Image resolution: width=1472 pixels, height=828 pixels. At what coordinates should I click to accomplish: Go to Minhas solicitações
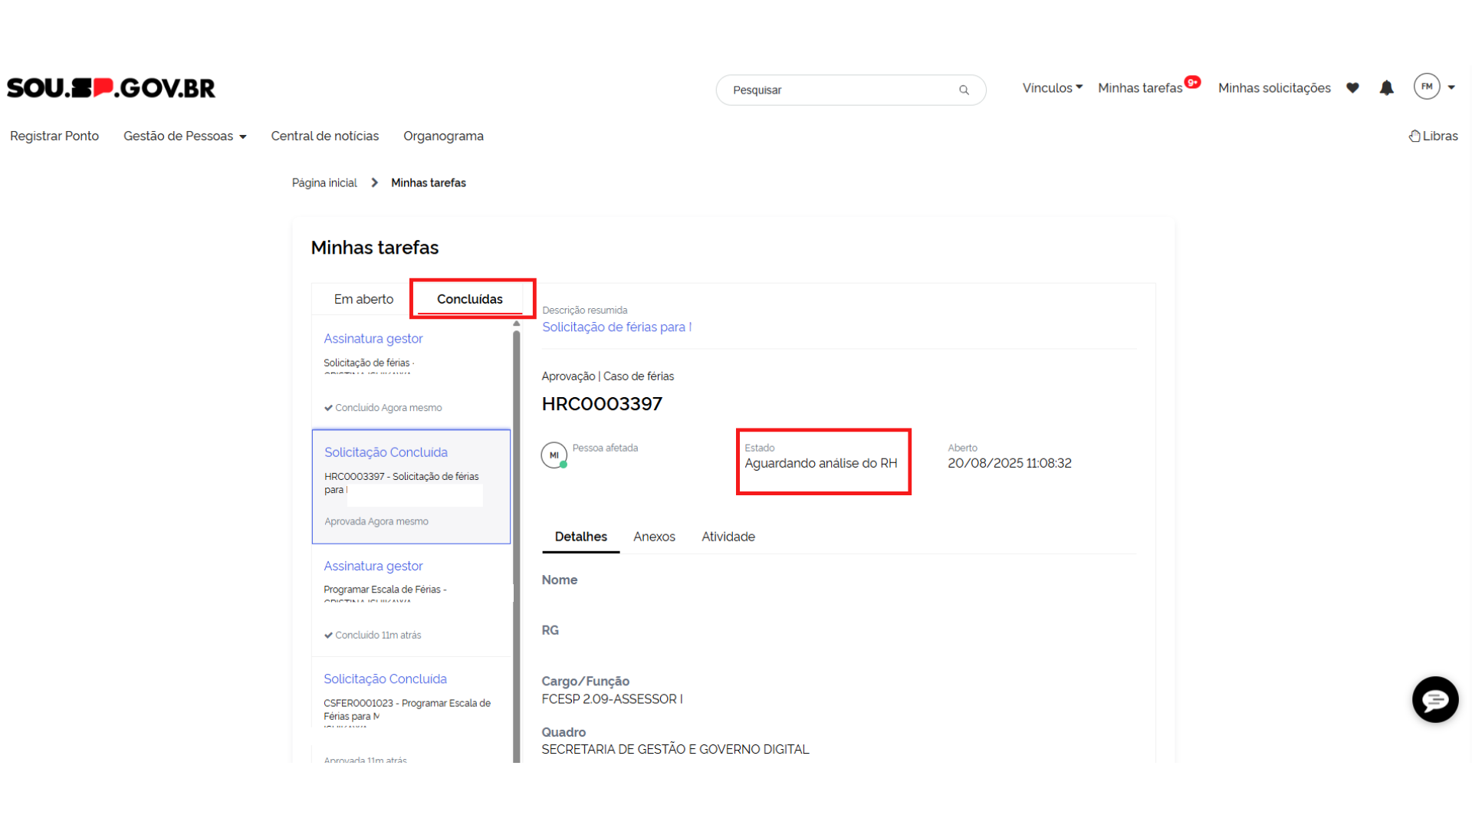pyautogui.click(x=1274, y=88)
